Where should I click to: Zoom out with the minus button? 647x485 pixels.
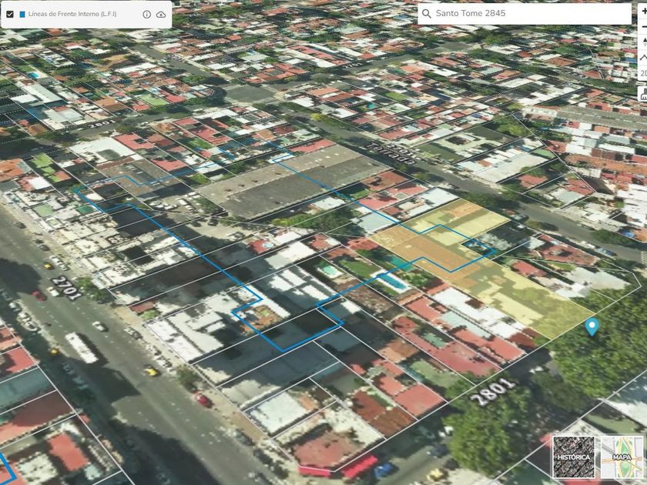[x=644, y=26]
